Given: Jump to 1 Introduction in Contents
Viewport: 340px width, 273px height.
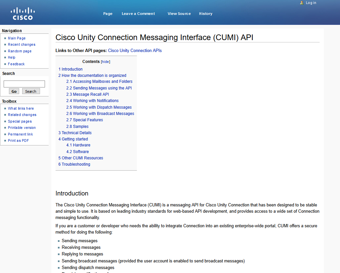Looking at the screenshot, I should 70,69.
